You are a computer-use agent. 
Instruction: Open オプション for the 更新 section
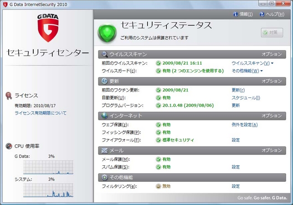[x=272, y=81]
